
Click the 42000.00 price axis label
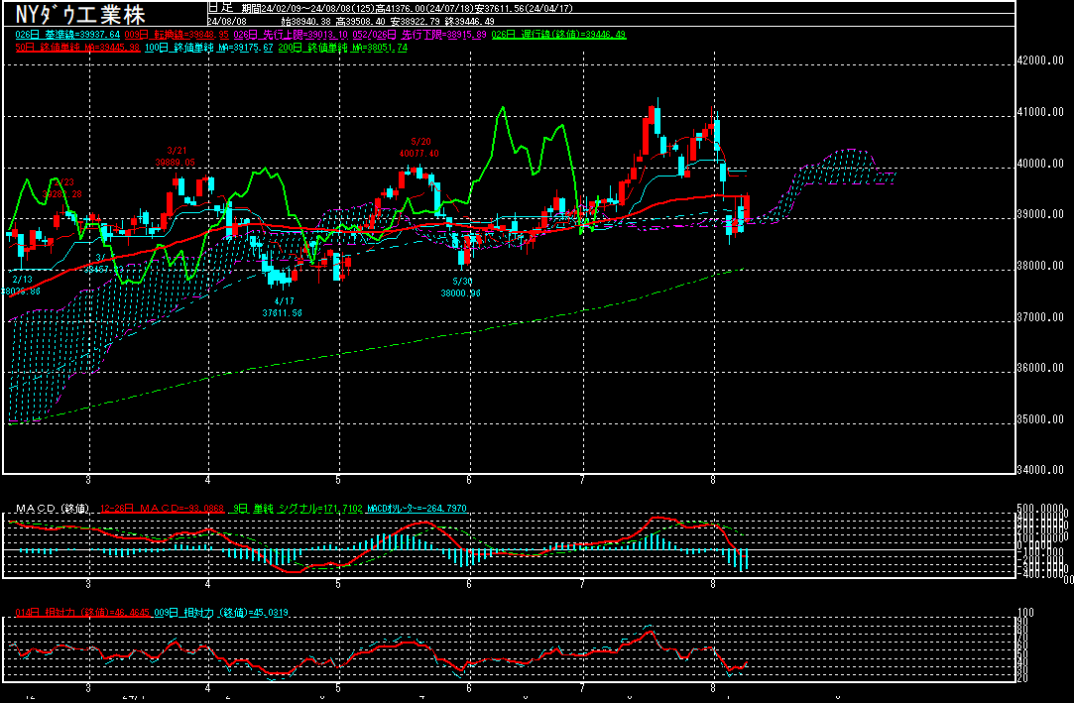(x=1040, y=60)
